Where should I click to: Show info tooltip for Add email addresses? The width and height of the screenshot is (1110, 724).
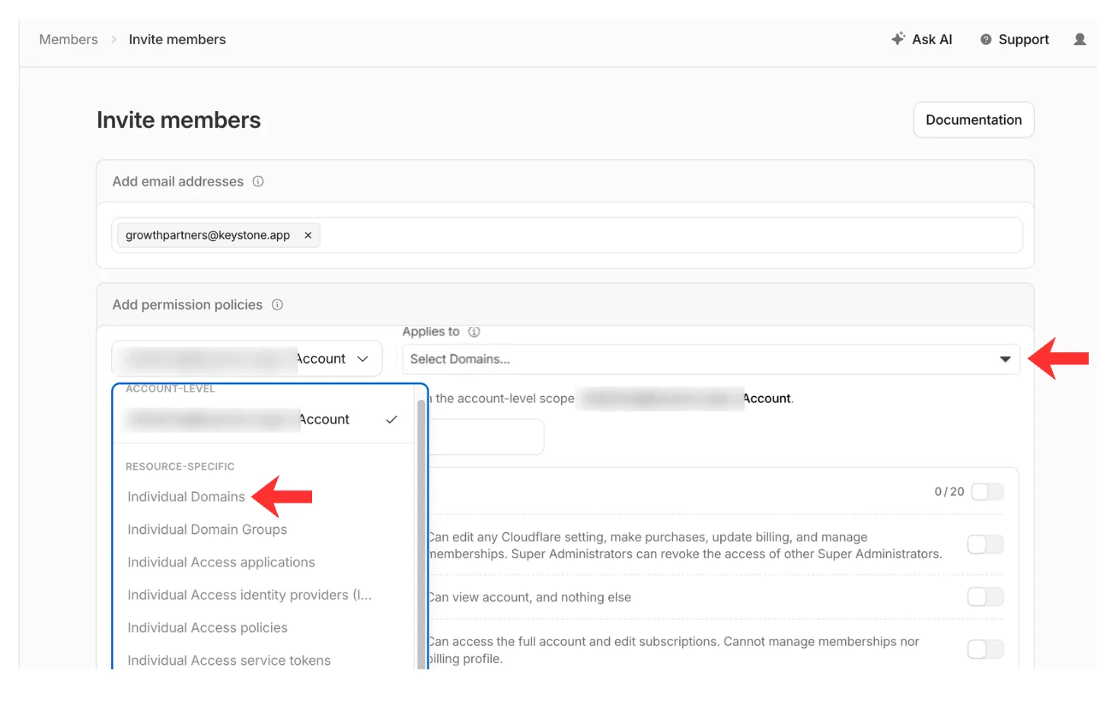click(258, 182)
